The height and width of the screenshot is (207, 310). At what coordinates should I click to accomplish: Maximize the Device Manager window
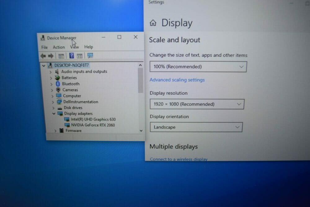coord(119,37)
